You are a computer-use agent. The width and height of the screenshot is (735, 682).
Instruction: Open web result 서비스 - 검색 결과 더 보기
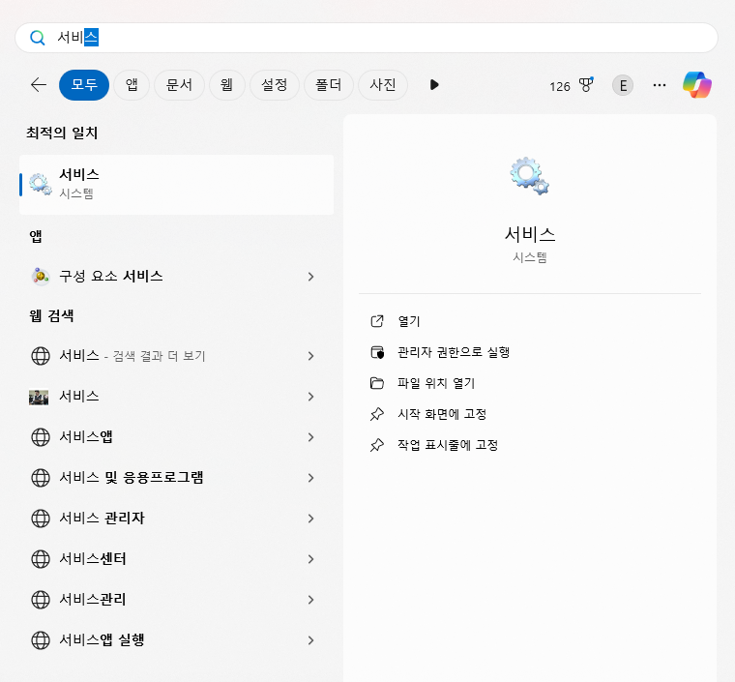[x=176, y=356]
